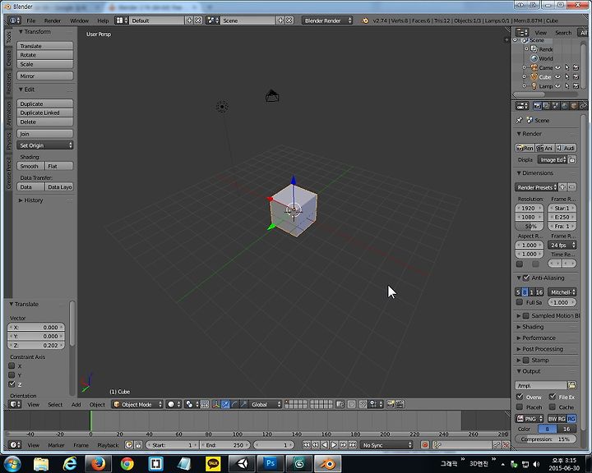
Task: Open the Object Mode dropdown
Action: coord(137,404)
